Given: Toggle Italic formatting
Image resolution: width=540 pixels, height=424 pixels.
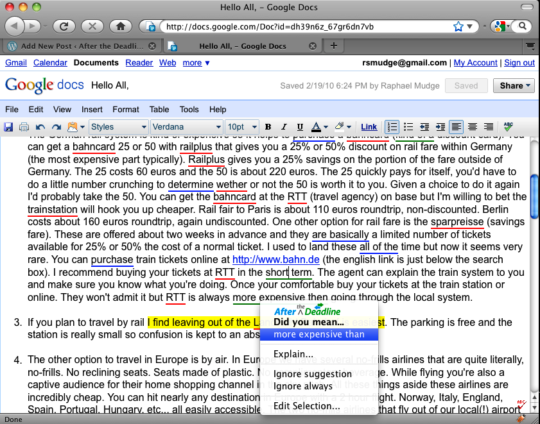Looking at the screenshot, I should coord(283,127).
